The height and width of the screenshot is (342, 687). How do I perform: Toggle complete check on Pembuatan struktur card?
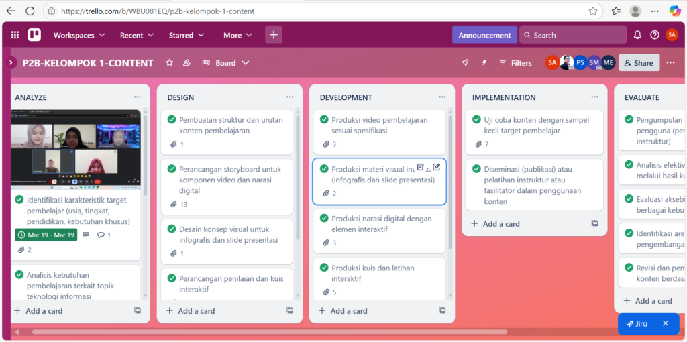(172, 120)
